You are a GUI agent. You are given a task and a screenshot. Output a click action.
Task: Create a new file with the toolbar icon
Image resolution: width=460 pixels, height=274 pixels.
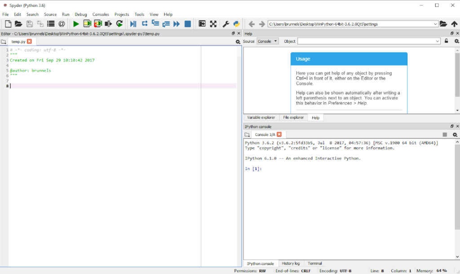[8, 24]
